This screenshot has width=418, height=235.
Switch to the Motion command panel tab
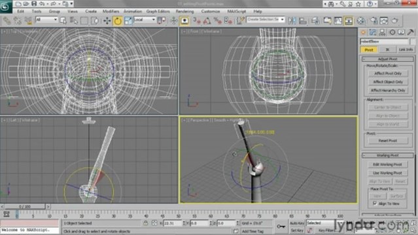click(x=392, y=33)
